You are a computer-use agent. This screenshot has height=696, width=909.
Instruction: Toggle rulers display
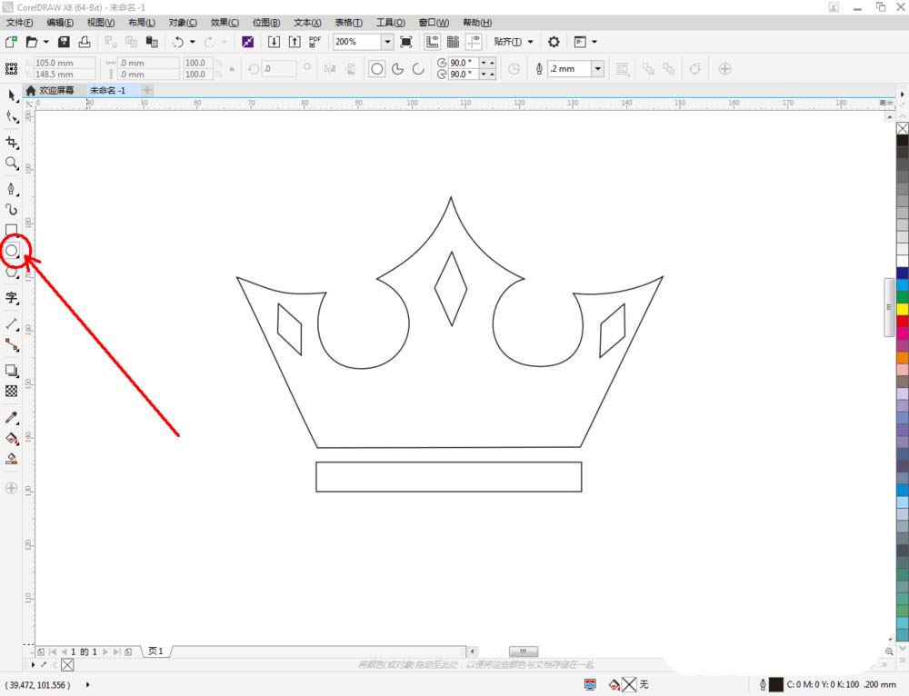pos(432,42)
